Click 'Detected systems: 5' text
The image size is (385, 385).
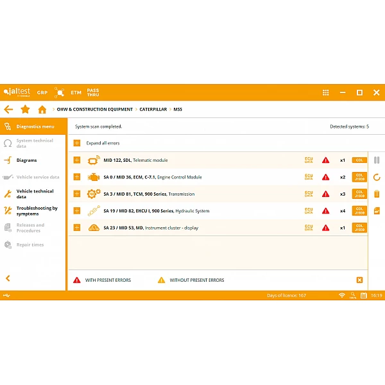pyautogui.click(x=349, y=126)
